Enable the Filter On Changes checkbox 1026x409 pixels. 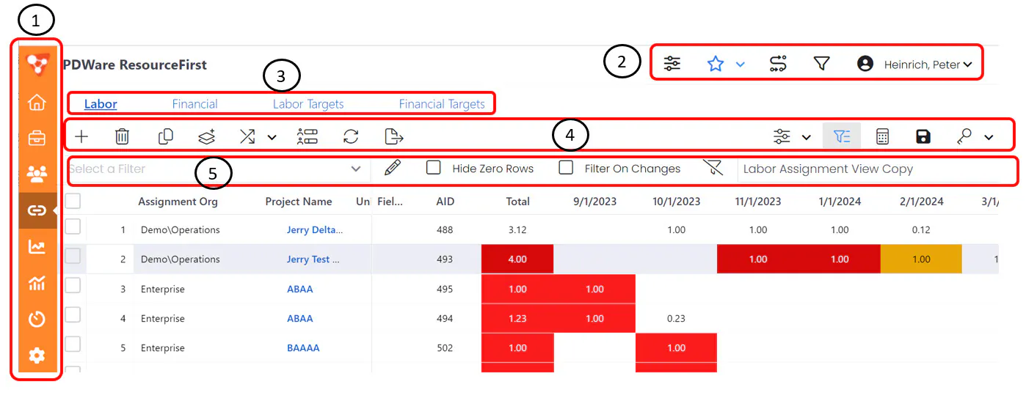[x=566, y=168]
